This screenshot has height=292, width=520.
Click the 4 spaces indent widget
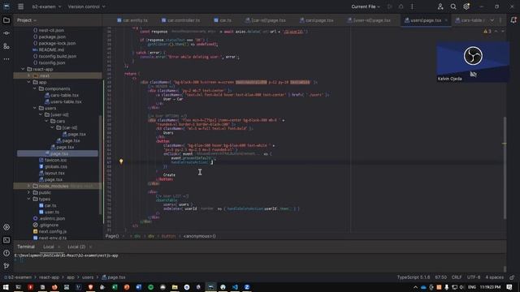494,277
